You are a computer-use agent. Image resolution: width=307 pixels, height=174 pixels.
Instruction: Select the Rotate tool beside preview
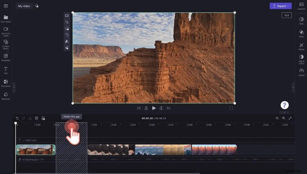point(67,35)
